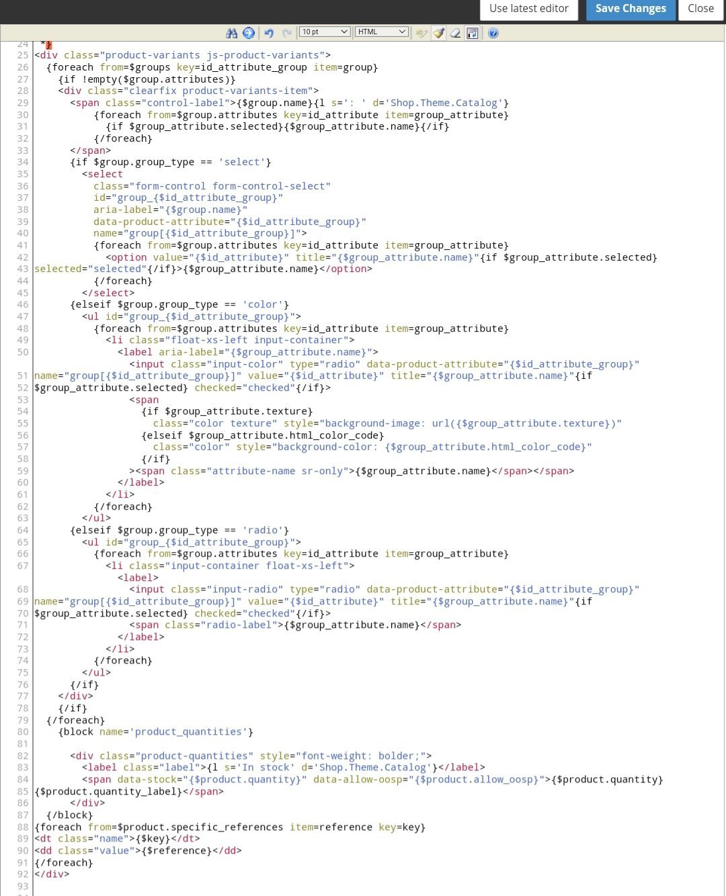Image resolution: width=726 pixels, height=896 pixels.
Task: Click the '{elseif $group_attribute.html_color_code}' line
Action: point(262,435)
